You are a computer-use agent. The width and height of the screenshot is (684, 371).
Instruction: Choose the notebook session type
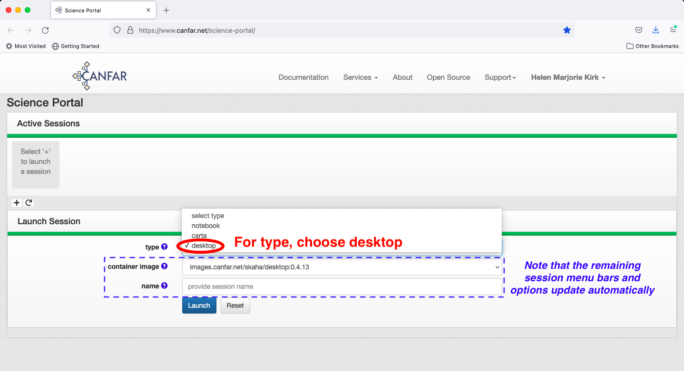click(x=342, y=226)
